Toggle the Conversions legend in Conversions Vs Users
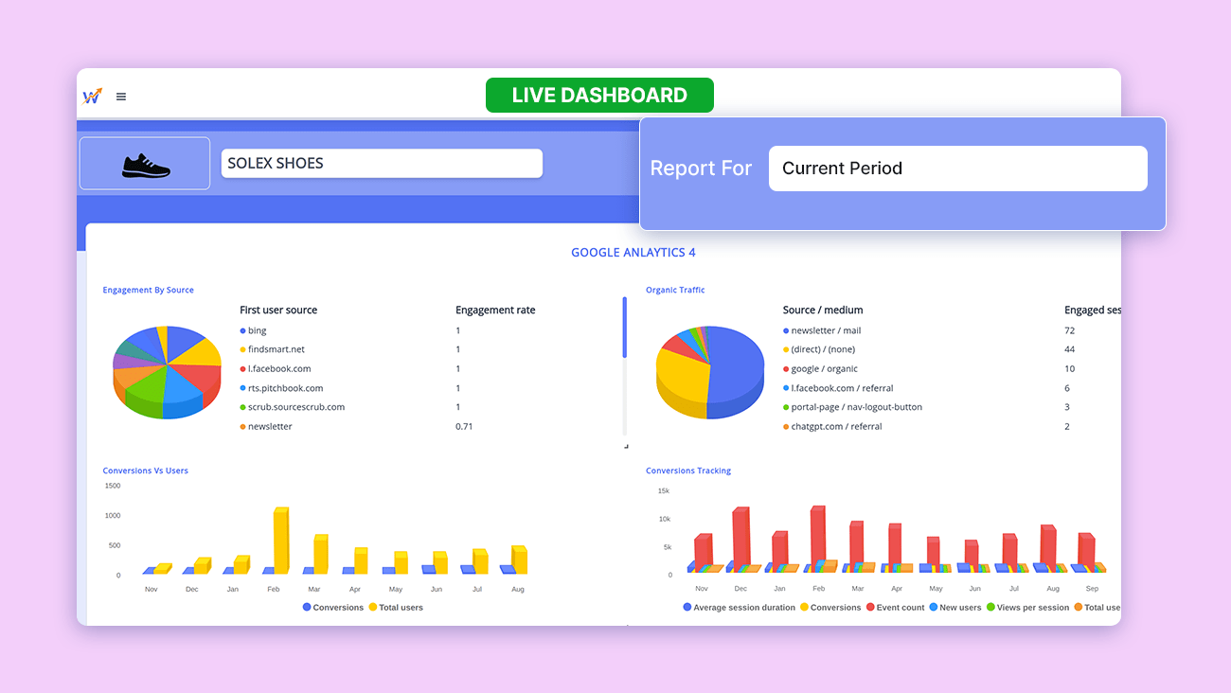 333,607
